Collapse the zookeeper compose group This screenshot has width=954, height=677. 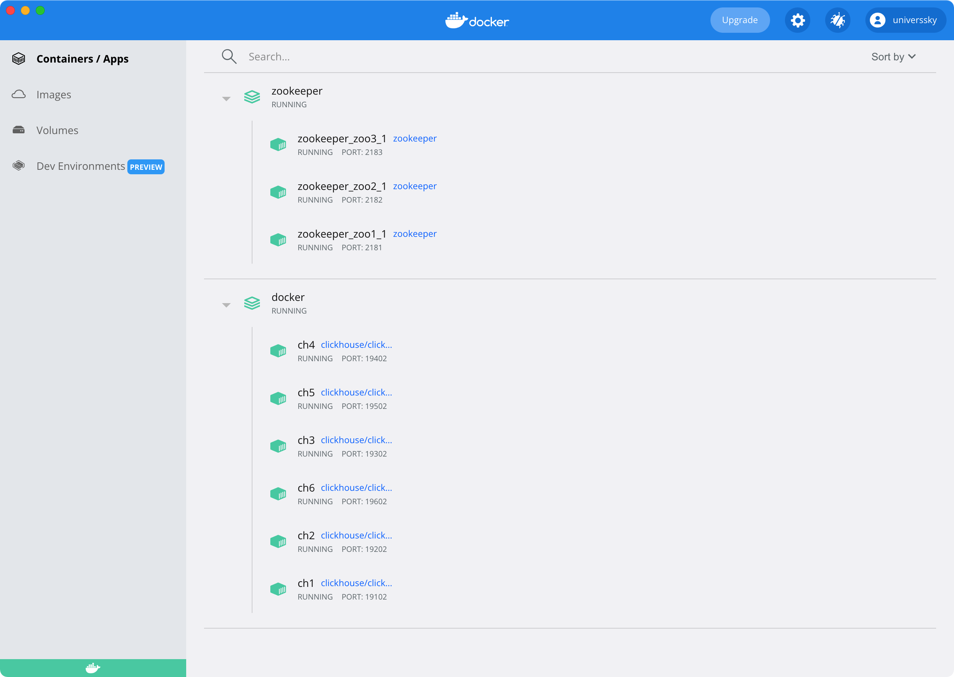coord(226,98)
